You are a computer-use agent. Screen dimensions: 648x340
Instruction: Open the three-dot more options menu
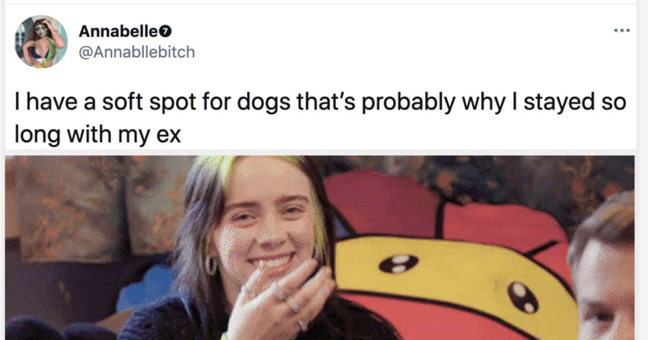click(622, 31)
